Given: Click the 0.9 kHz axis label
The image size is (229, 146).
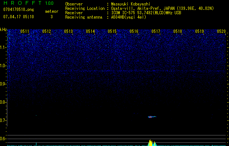Looking at the screenshot, I should pos(3,84).
